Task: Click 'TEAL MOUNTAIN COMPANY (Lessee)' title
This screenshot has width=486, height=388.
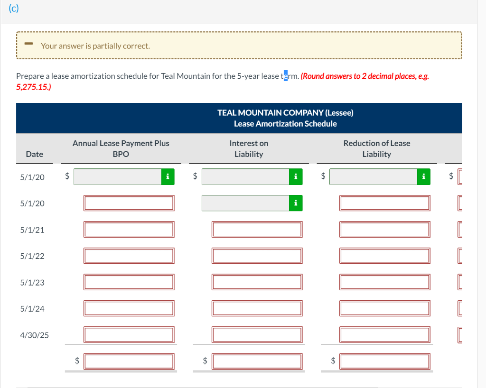Action: (285, 112)
